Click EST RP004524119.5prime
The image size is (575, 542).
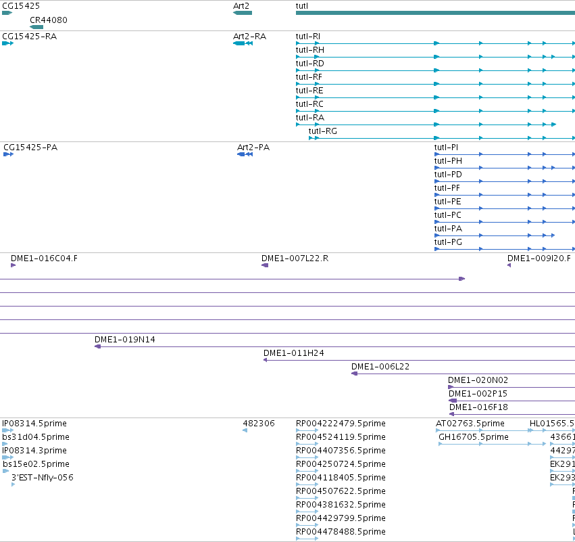click(x=341, y=437)
